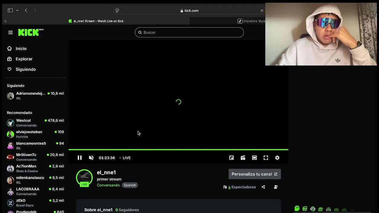View the Espectadores count
This screenshot has height=213, width=379.
[x=240, y=187]
